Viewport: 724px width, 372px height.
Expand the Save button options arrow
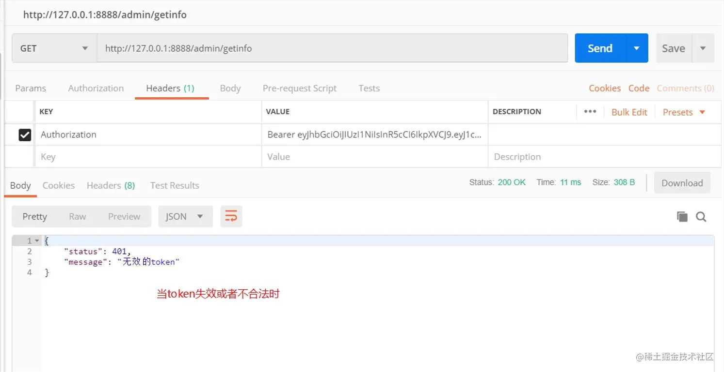[x=703, y=48]
